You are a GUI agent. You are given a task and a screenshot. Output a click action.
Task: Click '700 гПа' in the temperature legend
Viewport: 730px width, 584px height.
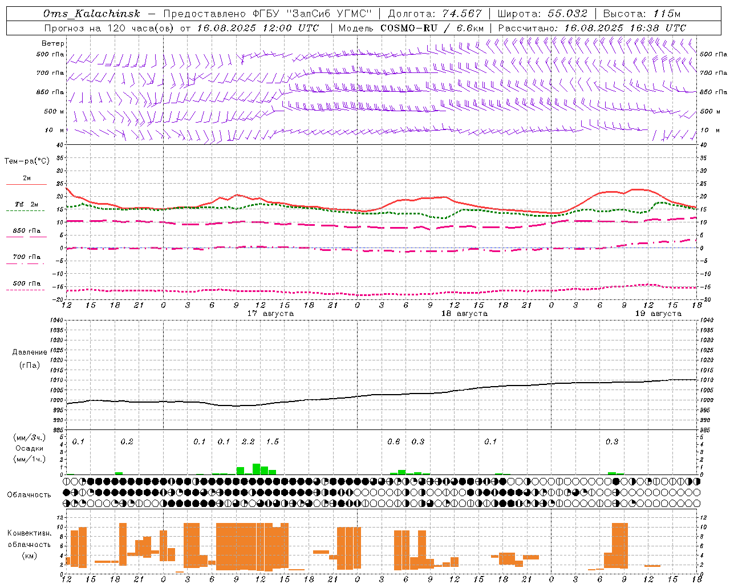click(27, 257)
